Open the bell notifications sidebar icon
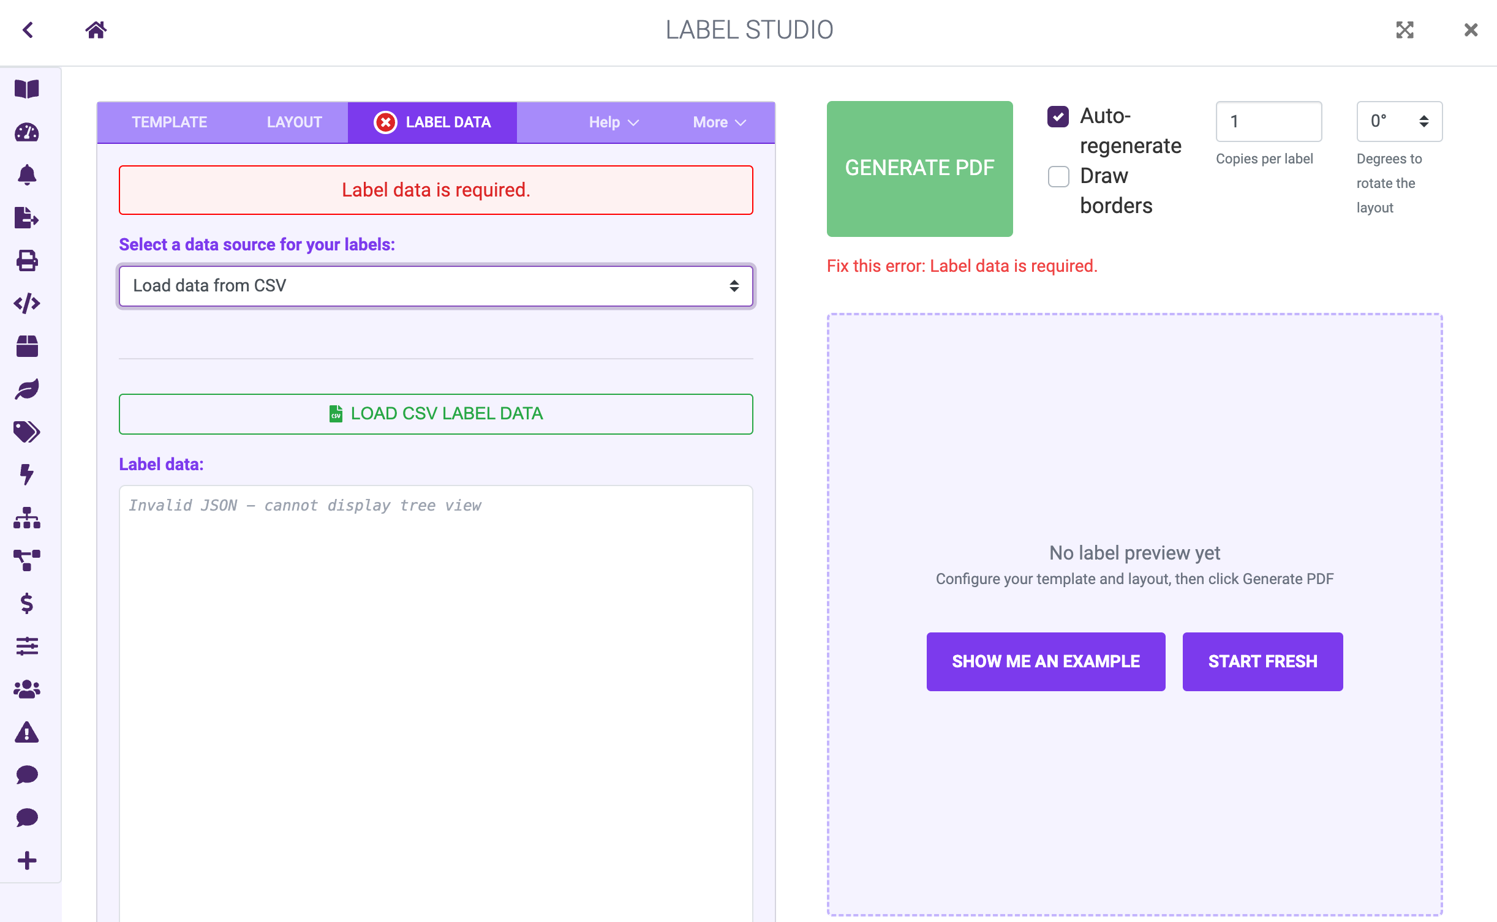 (27, 175)
